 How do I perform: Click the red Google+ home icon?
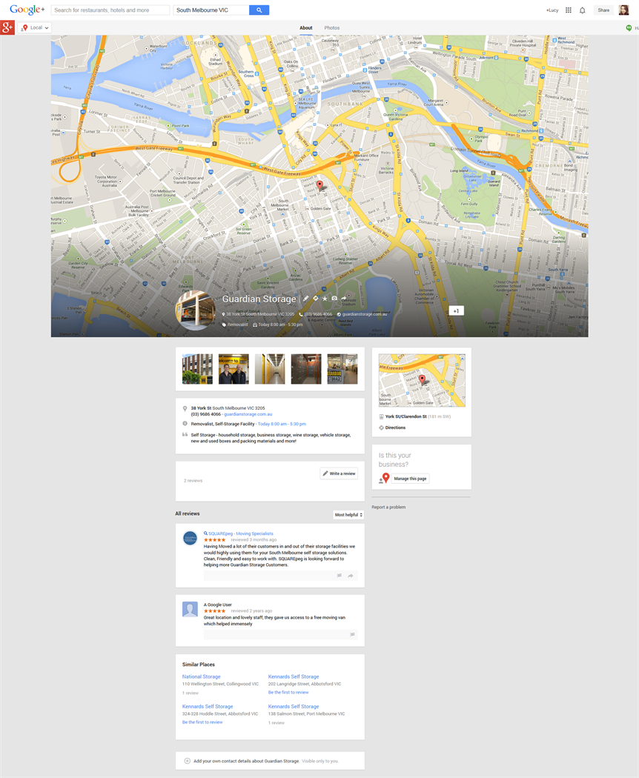pyautogui.click(x=7, y=27)
